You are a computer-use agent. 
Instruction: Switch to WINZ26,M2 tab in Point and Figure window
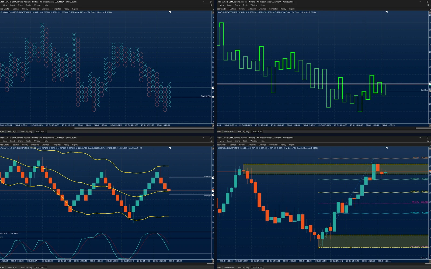(x=12, y=132)
